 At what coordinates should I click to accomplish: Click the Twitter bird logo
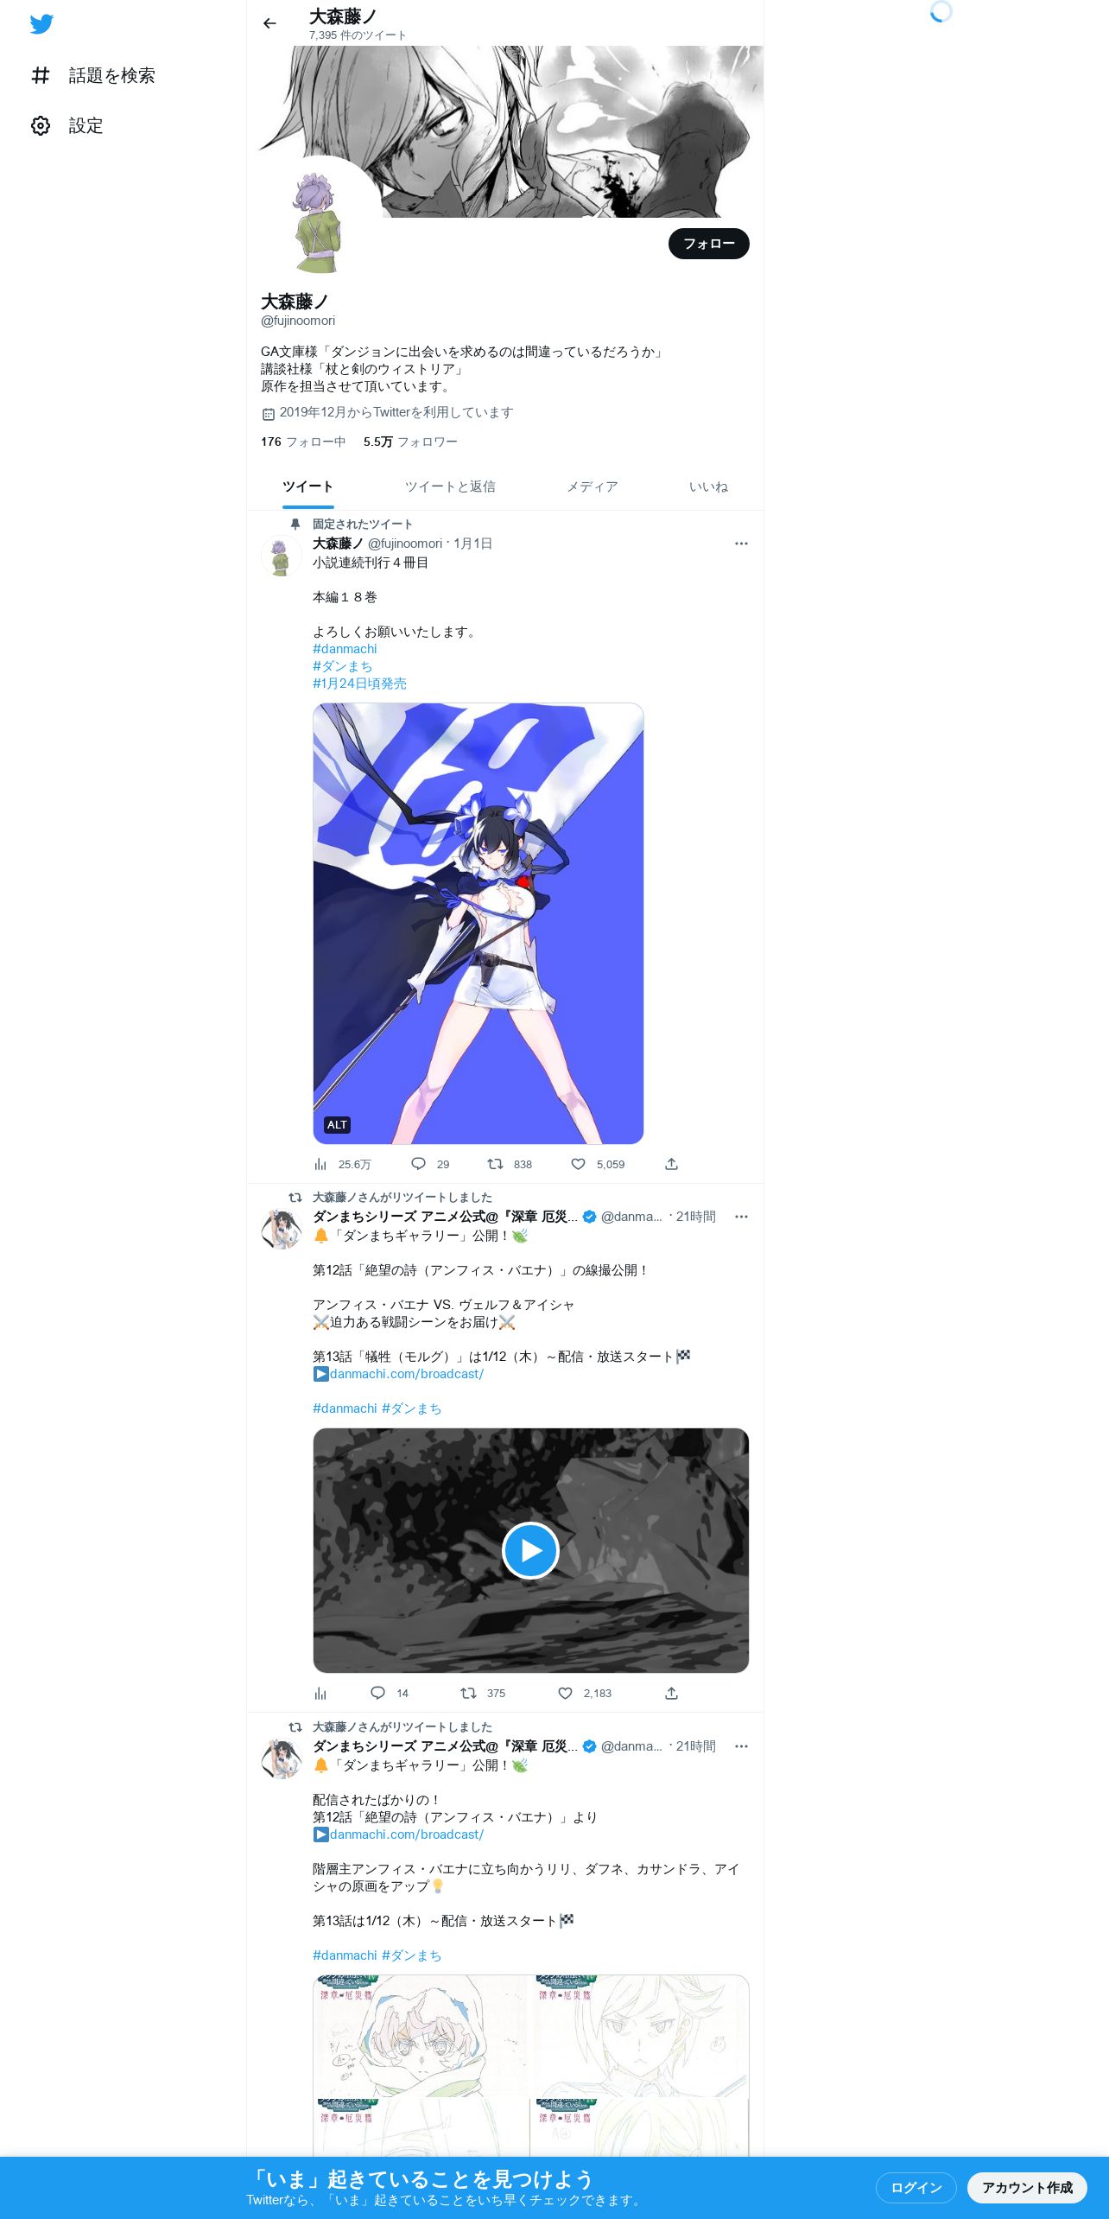coord(41,24)
